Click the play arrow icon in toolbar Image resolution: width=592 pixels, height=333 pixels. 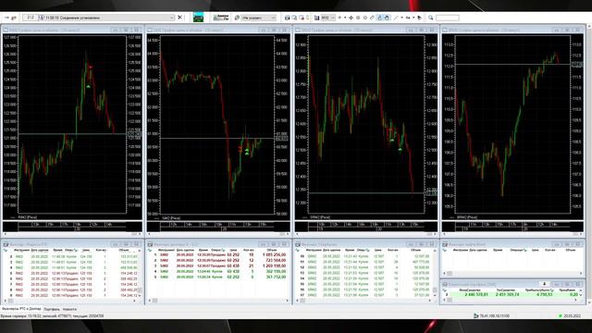click(x=419, y=18)
